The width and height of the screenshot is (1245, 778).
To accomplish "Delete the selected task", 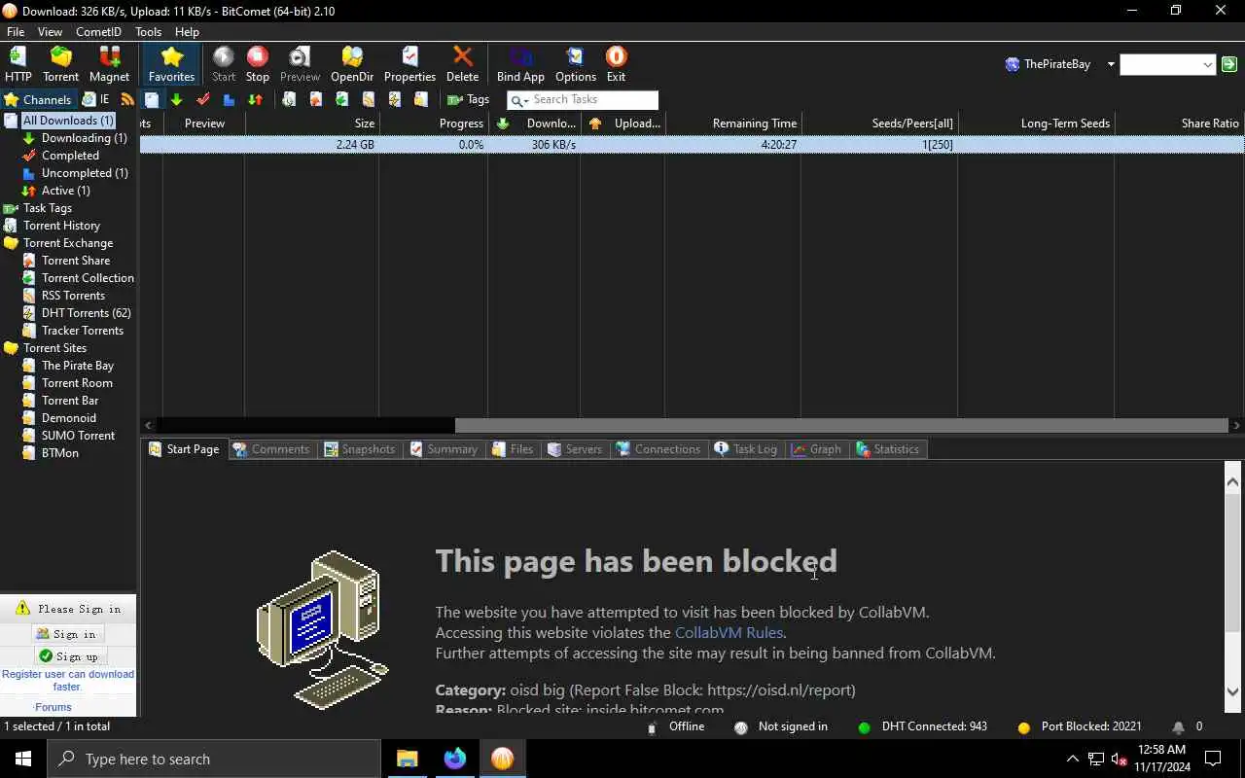I will (462, 64).
